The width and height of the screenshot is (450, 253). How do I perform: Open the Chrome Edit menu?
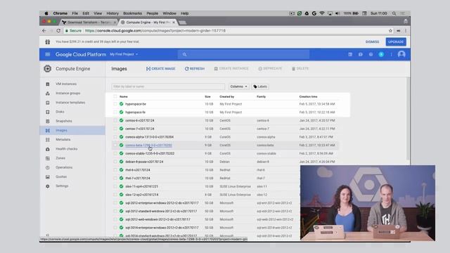pos(86,13)
